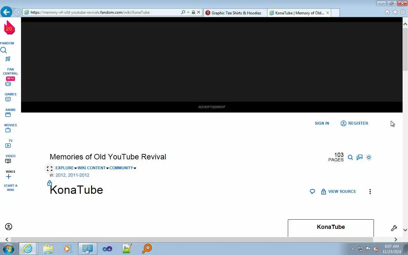Screen dimensions: 408x255
Task: Open File Explorer folder in taskbar
Action: (x=48, y=249)
